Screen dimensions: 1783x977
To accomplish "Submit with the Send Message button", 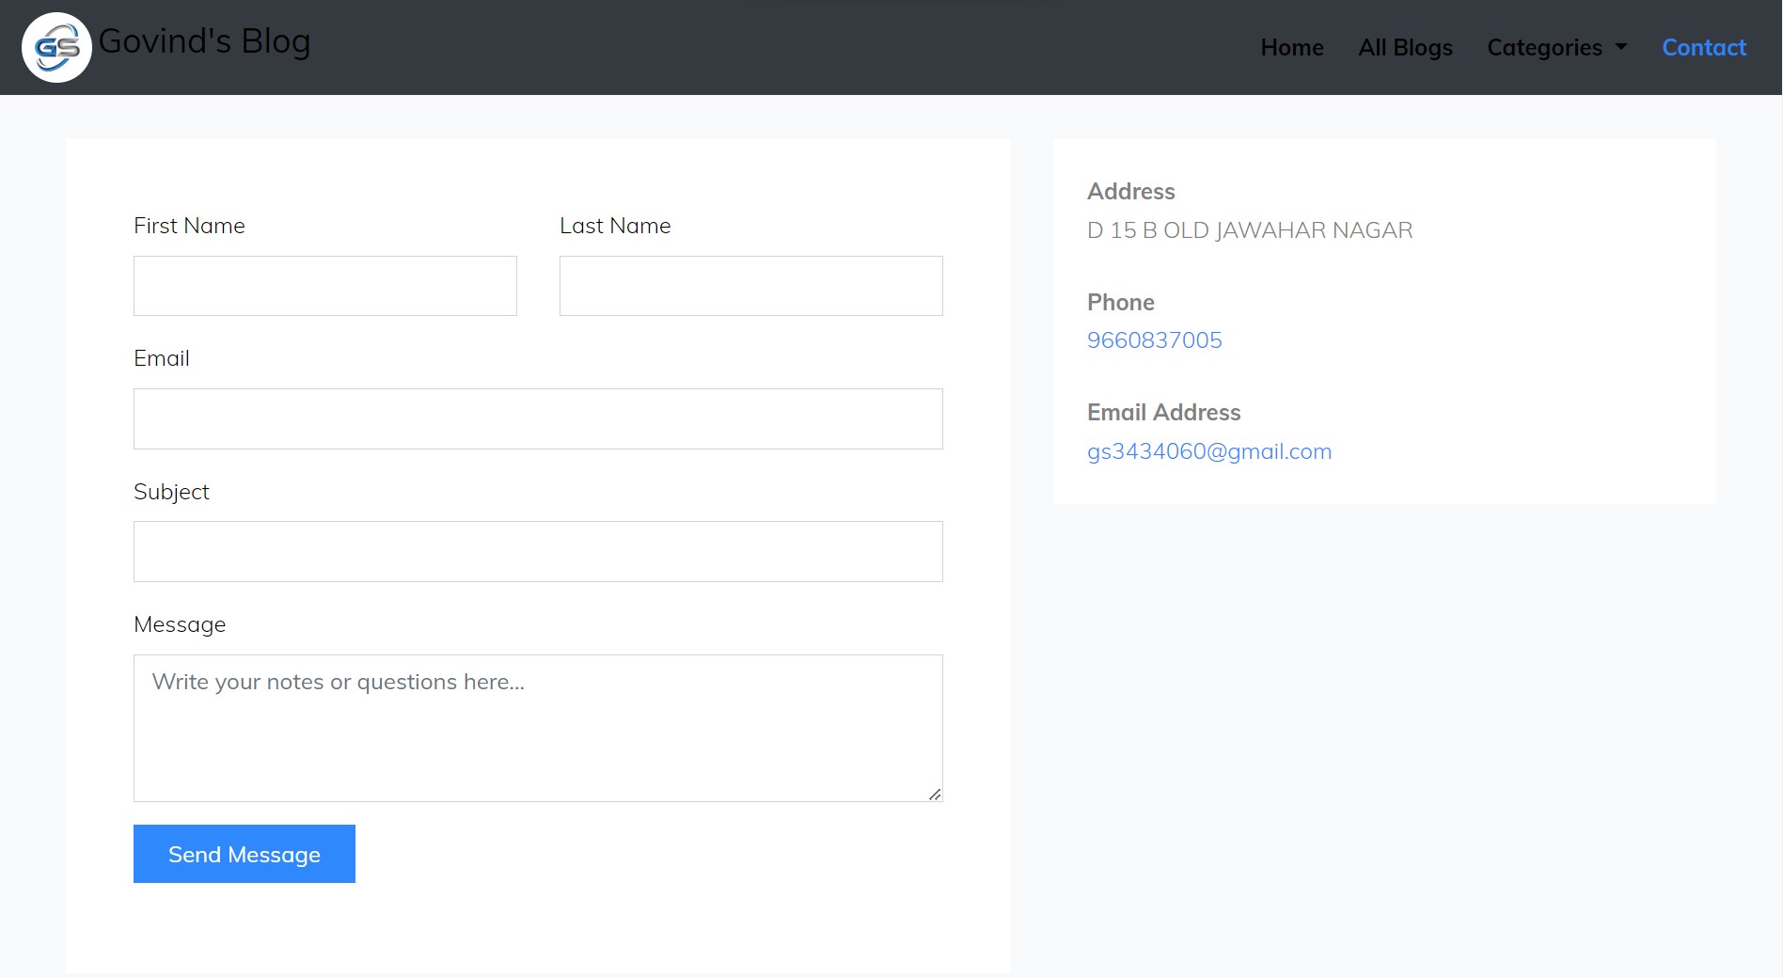I will pyautogui.click(x=245, y=854).
